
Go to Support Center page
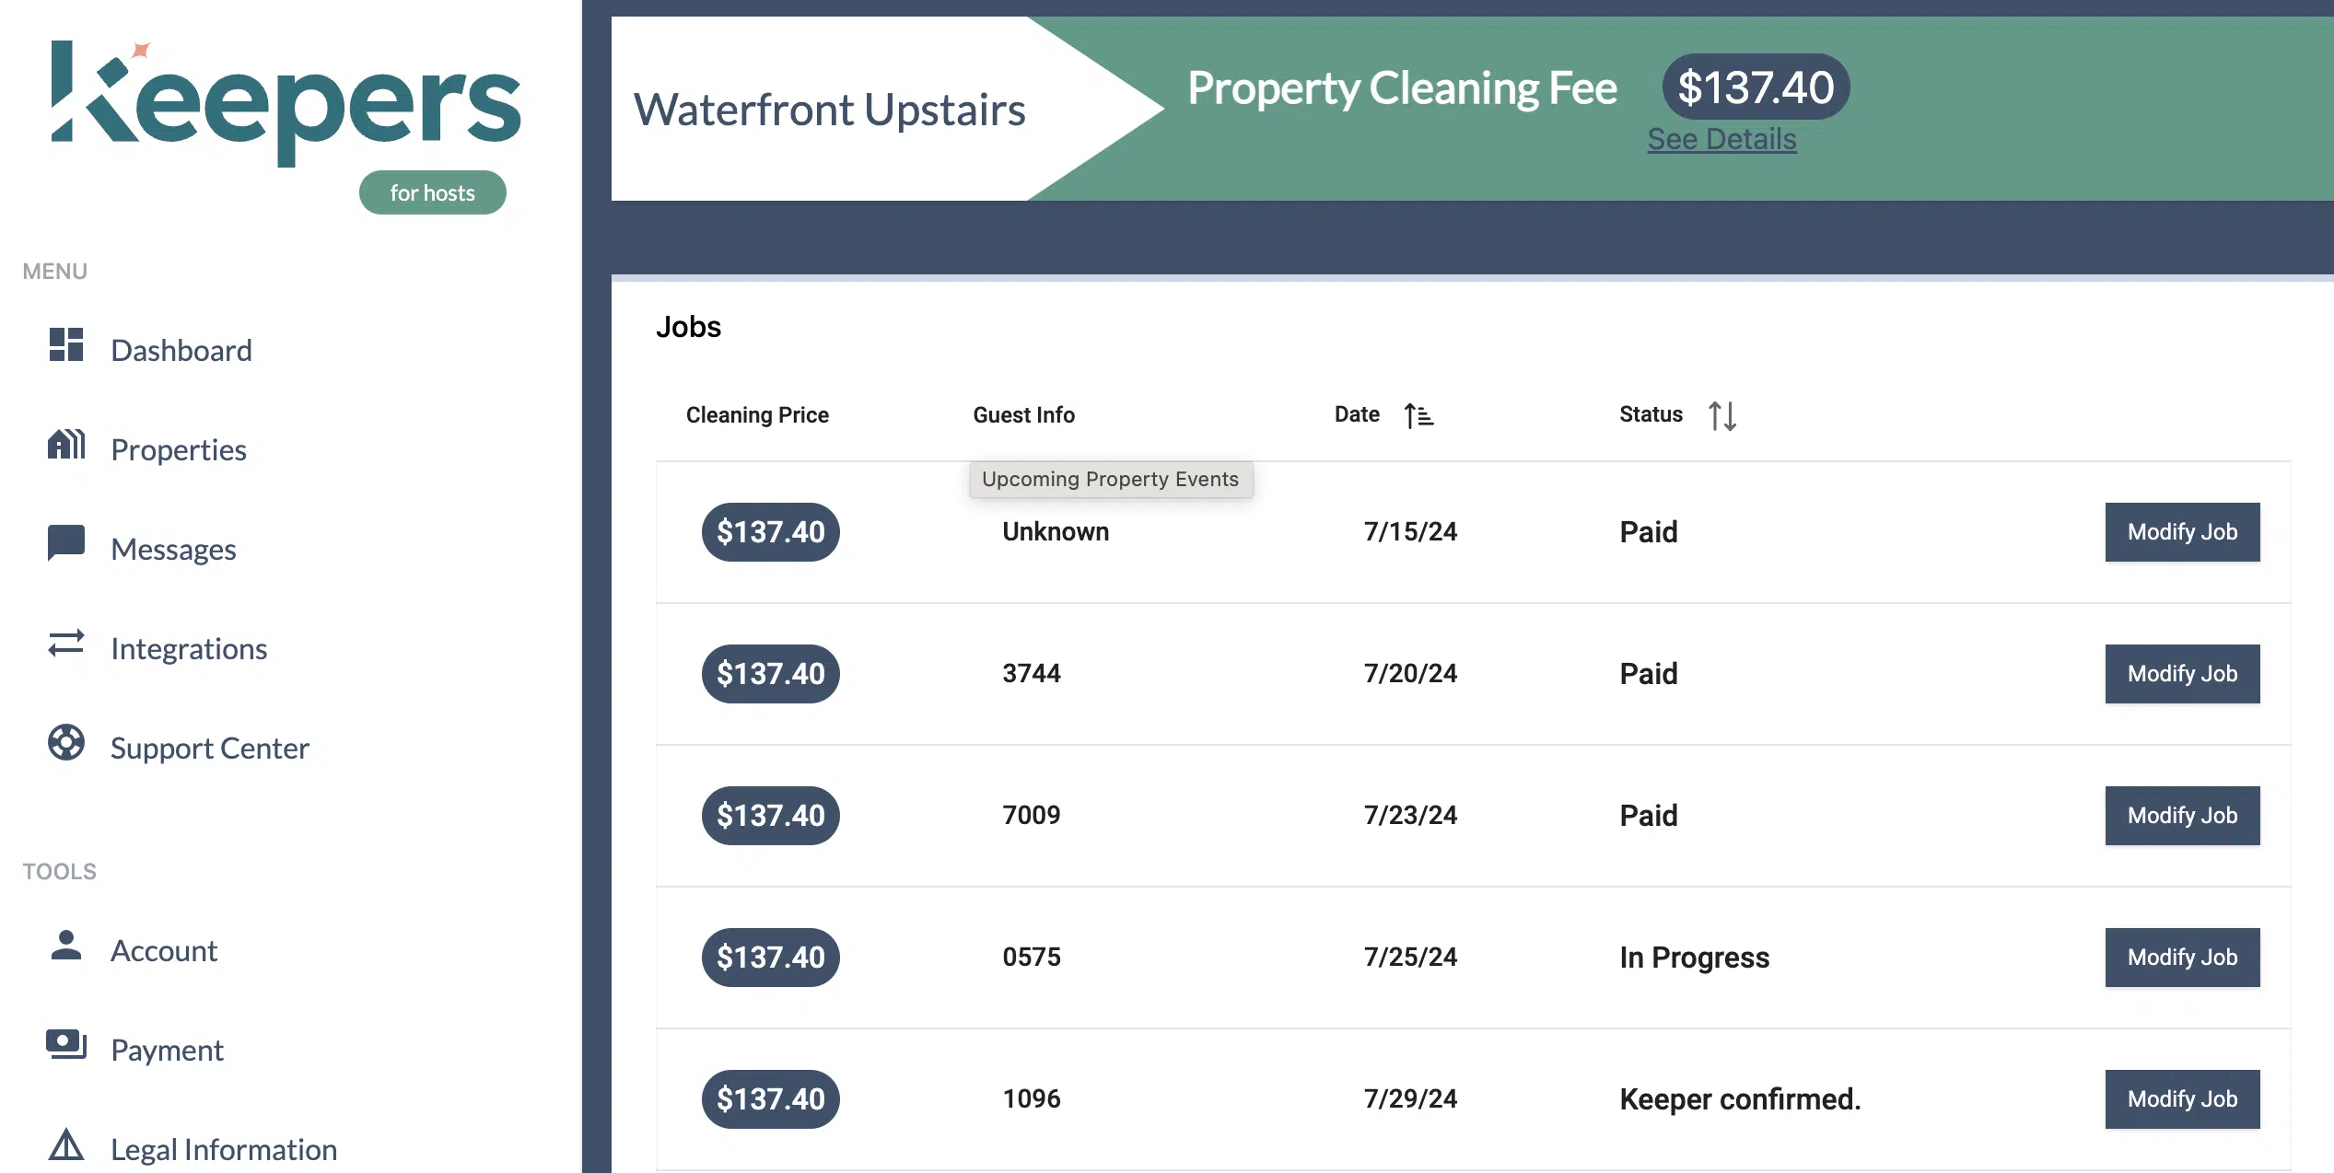(209, 749)
